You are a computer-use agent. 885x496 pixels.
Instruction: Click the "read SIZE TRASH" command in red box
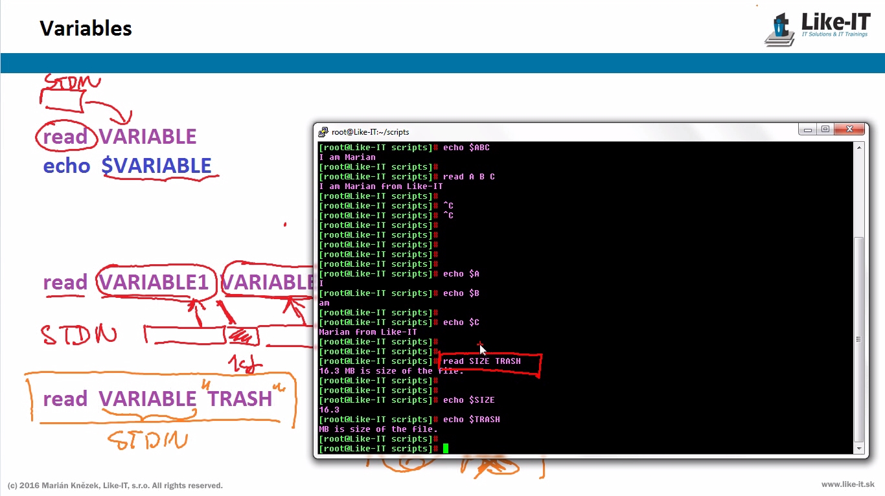point(481,361)
